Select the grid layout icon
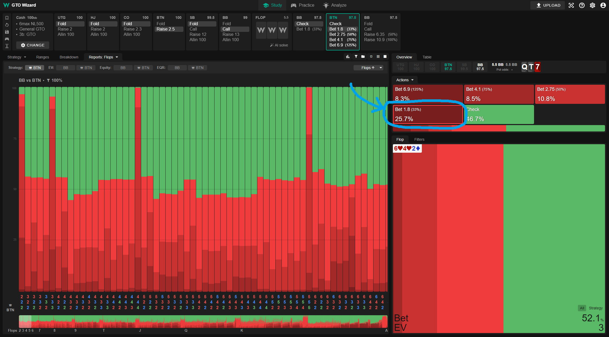The width and height of the screenshot is (609, 337). click(x=378, y=57)
